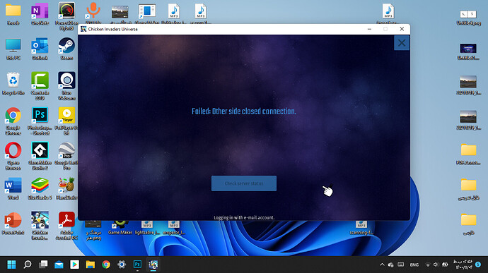Select the HandBrake desktop shortcut
Screen dimensions: 488x273
point(66,188)
